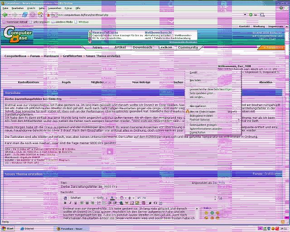Click the Suchen forum link
Image resolution: width=290 pixels, height=232 pixels.
[x=178, y=82]
